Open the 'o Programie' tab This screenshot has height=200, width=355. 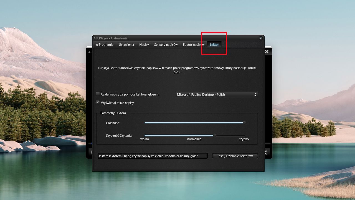click(105, 44)
